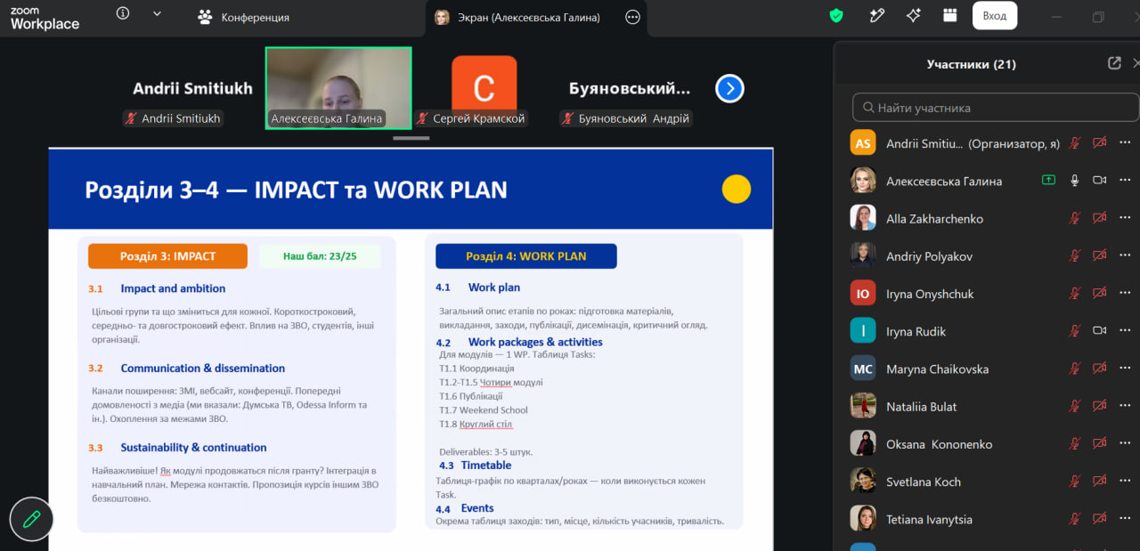The width and height of the screenshot is (1140, 551).
Task: Toggle microphone for Алексеєвська Галина
Action: point(1075,181)
